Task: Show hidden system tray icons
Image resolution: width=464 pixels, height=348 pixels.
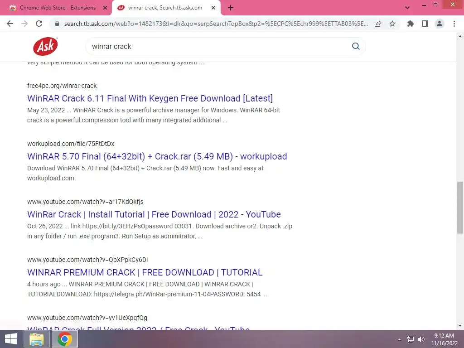Action: point(399,339)
